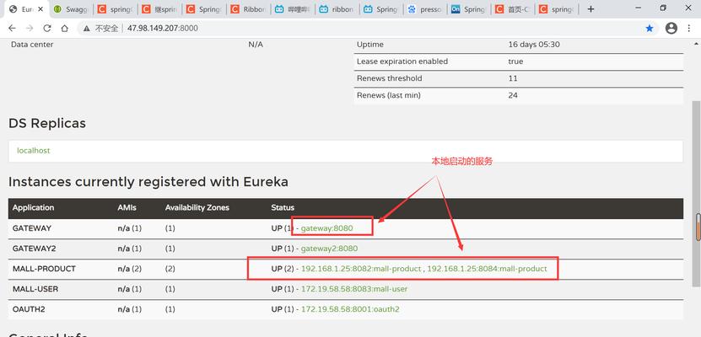This screenshot has width=701, height=337.
Task: Click the DS Replicas heading
Action: 47,123
